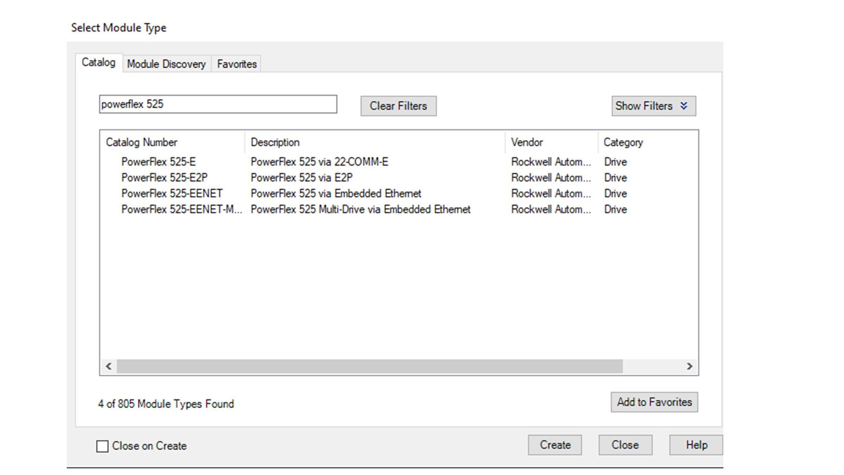
Task: Click the horizontal scrollbar thumb
Action: click(x=370, y=366)
